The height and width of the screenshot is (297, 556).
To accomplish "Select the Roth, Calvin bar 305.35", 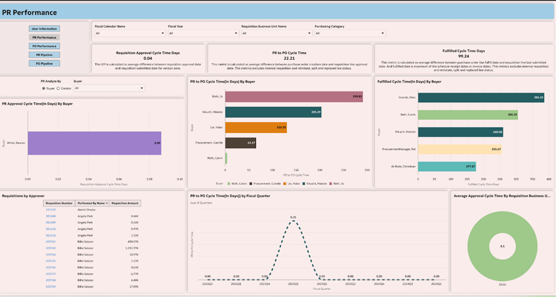I will pos(468,115).
